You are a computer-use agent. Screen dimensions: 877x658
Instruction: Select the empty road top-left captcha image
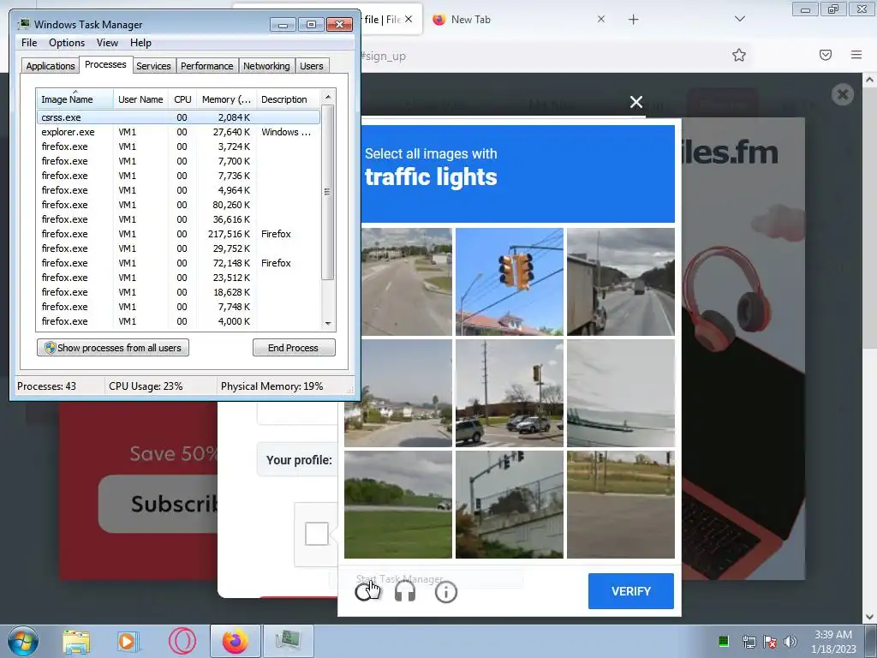pos(407,281)
